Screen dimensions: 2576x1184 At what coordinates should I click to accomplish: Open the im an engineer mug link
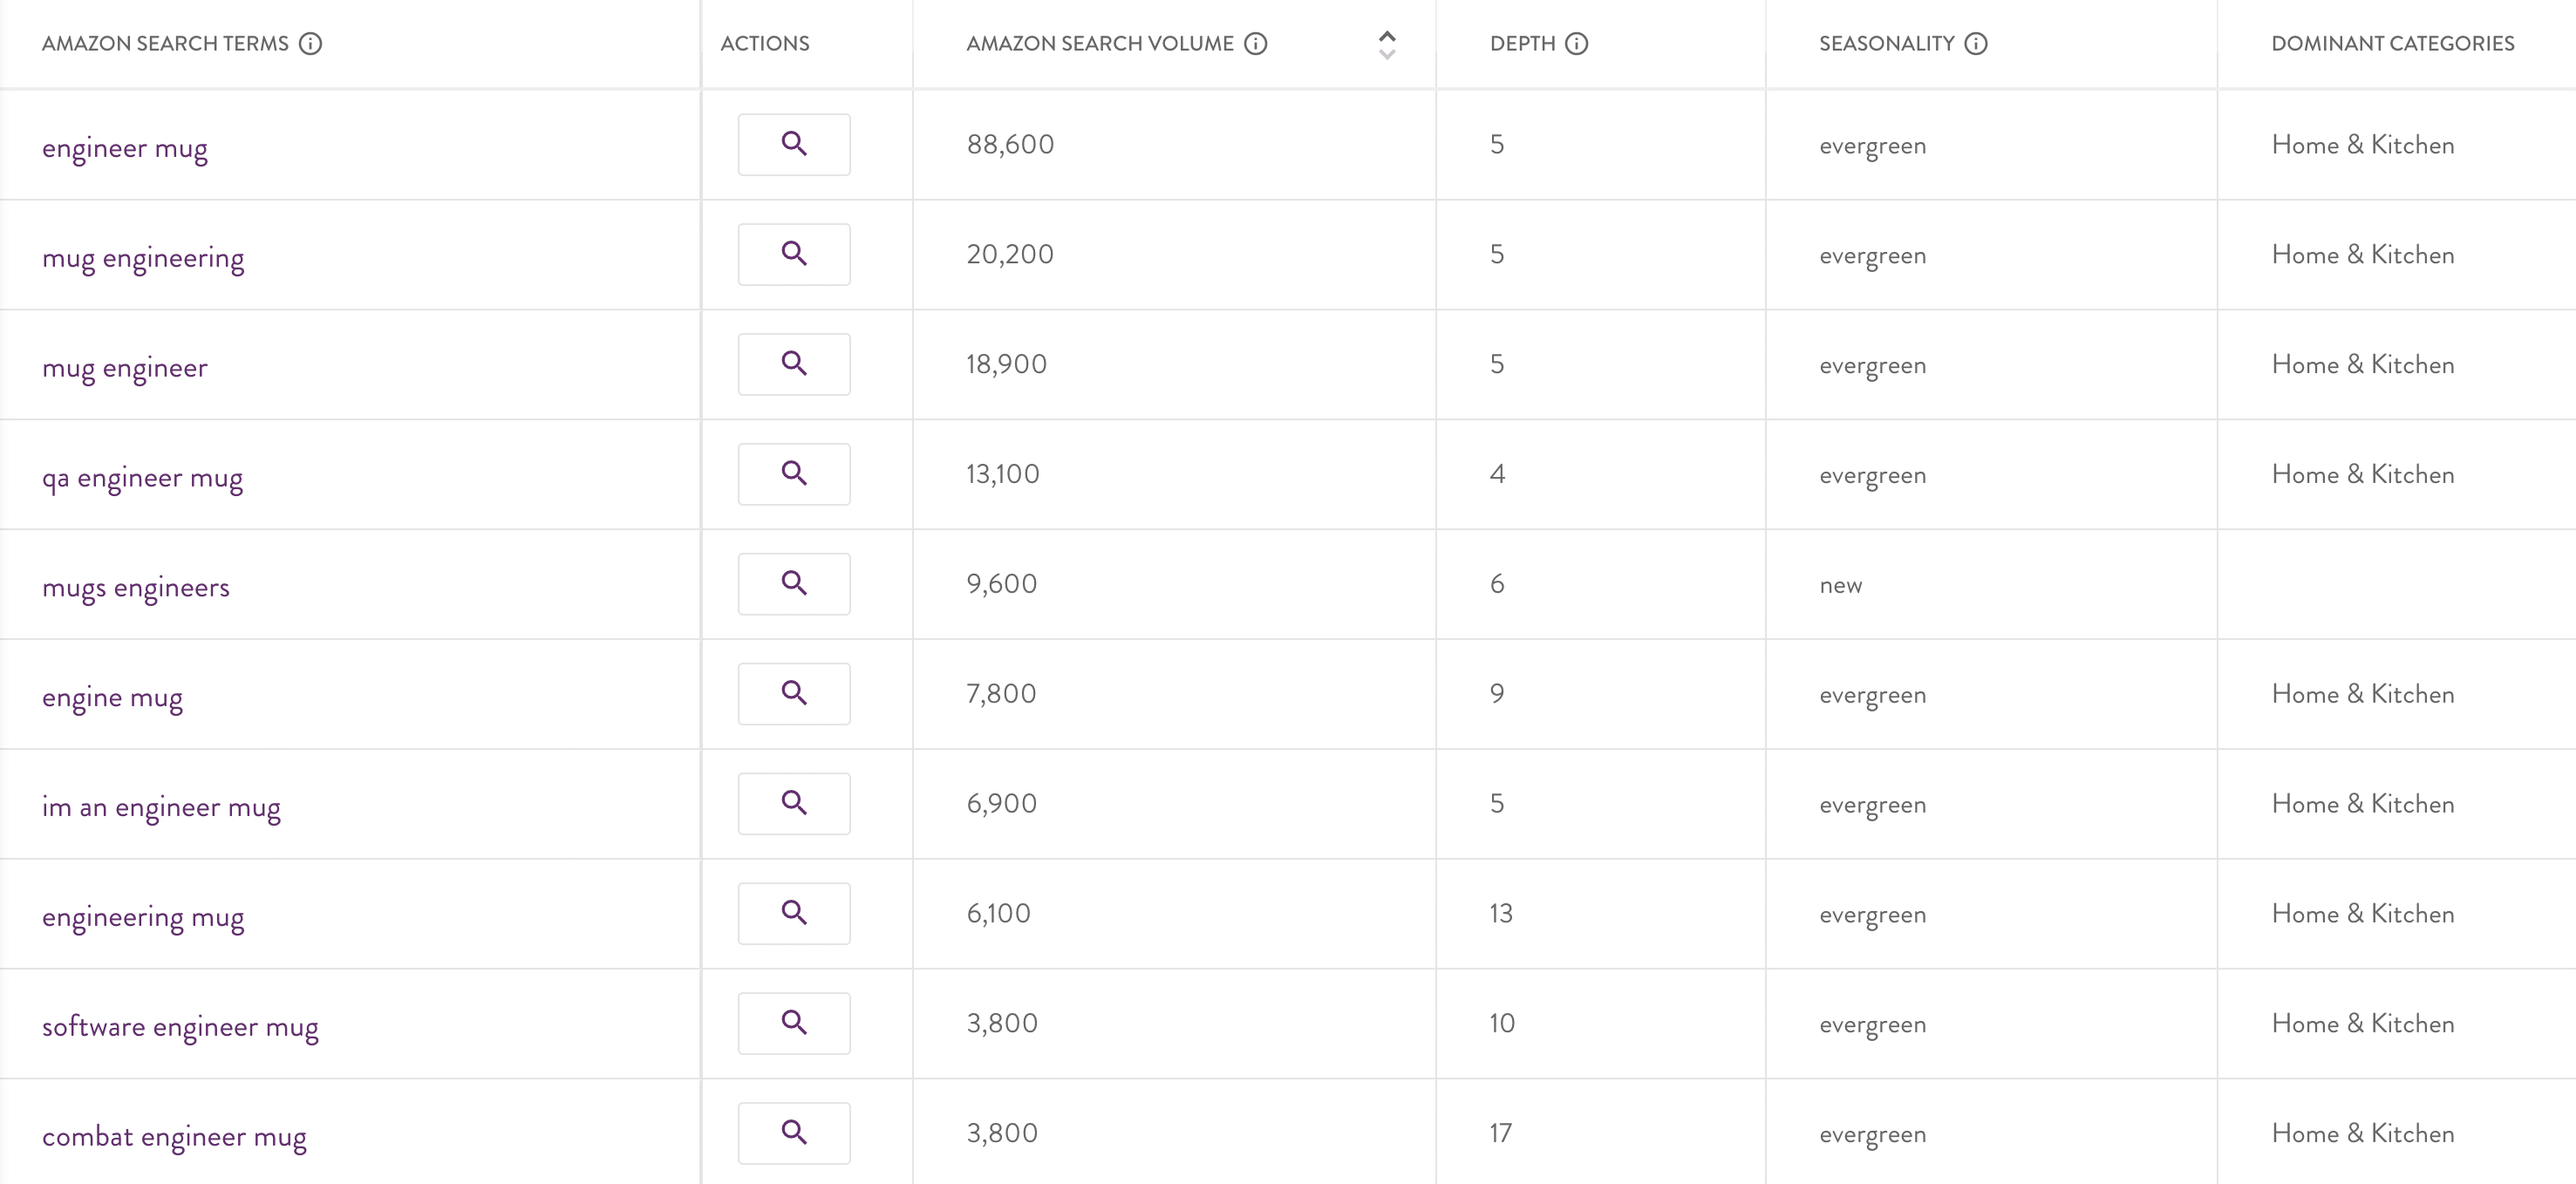tap(161, 807)
